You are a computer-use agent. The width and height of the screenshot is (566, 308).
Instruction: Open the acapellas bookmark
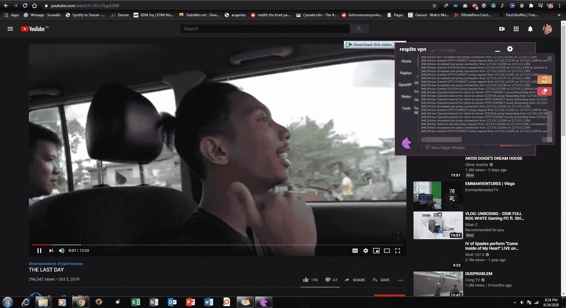(x=235, y=15)
